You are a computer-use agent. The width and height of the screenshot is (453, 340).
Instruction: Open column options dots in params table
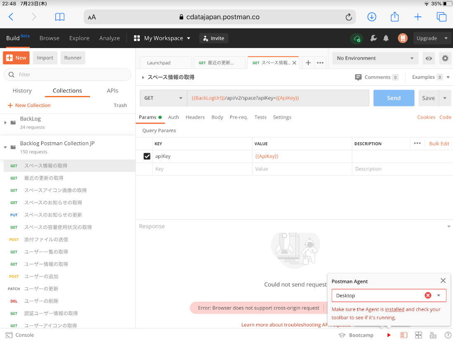click(x=417, y=143)
